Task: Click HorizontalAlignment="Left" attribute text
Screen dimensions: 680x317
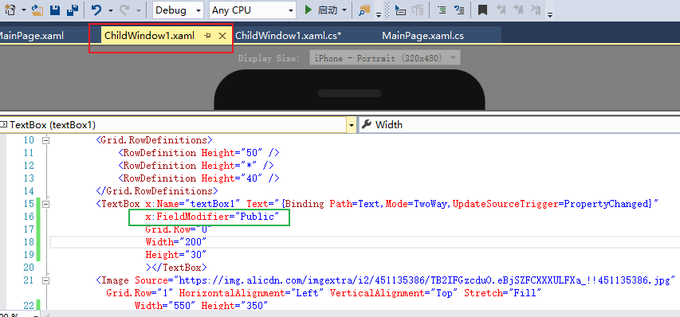Action: click(252, 293)
